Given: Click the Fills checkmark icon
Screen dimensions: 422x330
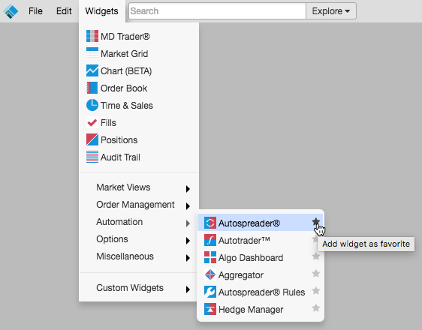Looking at the screenshot, I should [x=92, y=122].
